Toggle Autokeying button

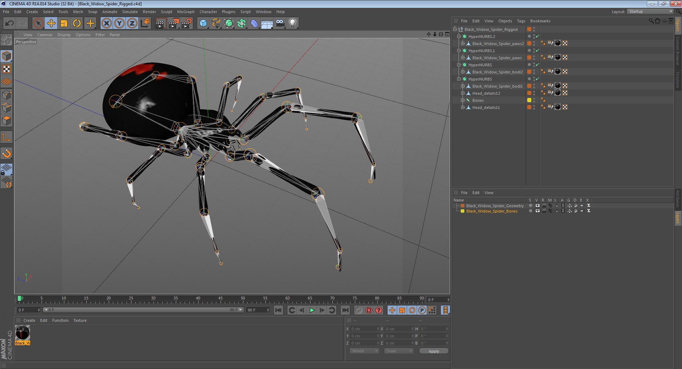[369, 310]
